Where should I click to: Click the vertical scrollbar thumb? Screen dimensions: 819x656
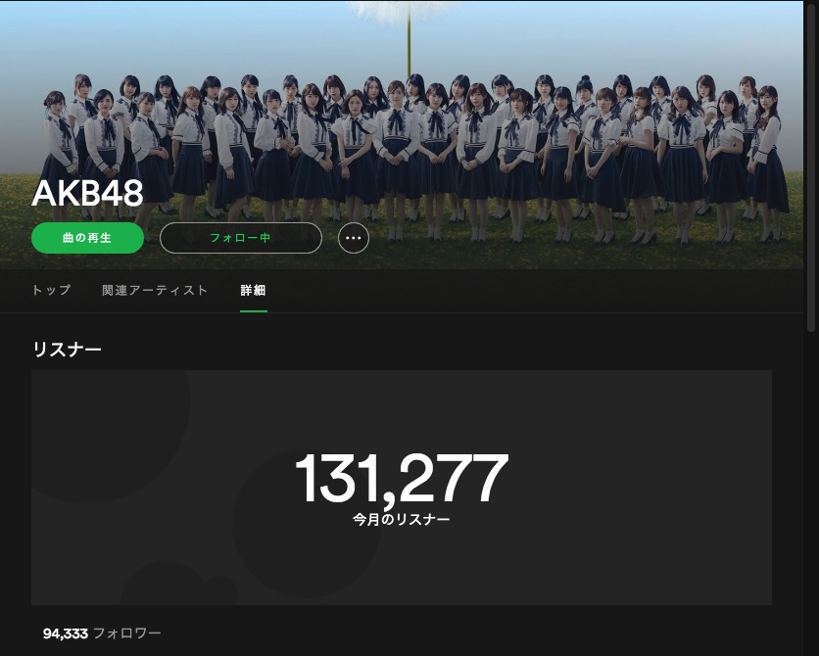811,167
